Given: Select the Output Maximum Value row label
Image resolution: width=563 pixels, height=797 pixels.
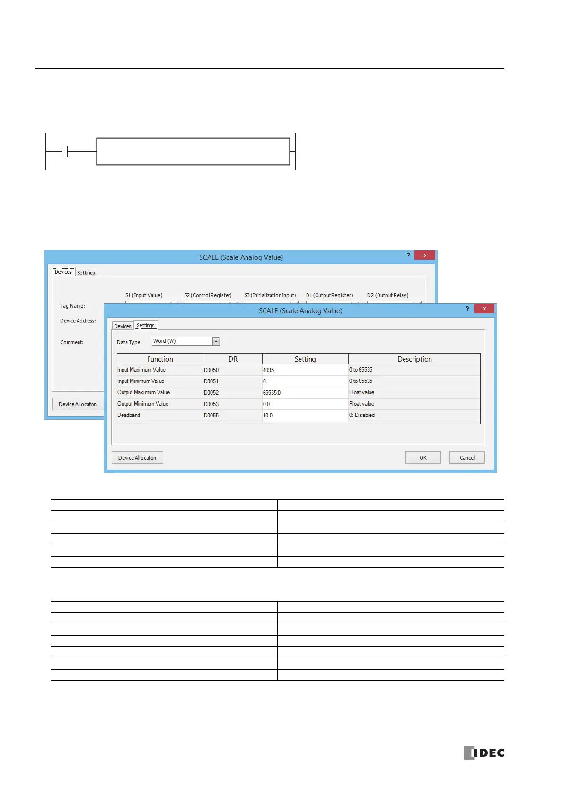Looking at the screenshot, I should [x=144, y=392].
